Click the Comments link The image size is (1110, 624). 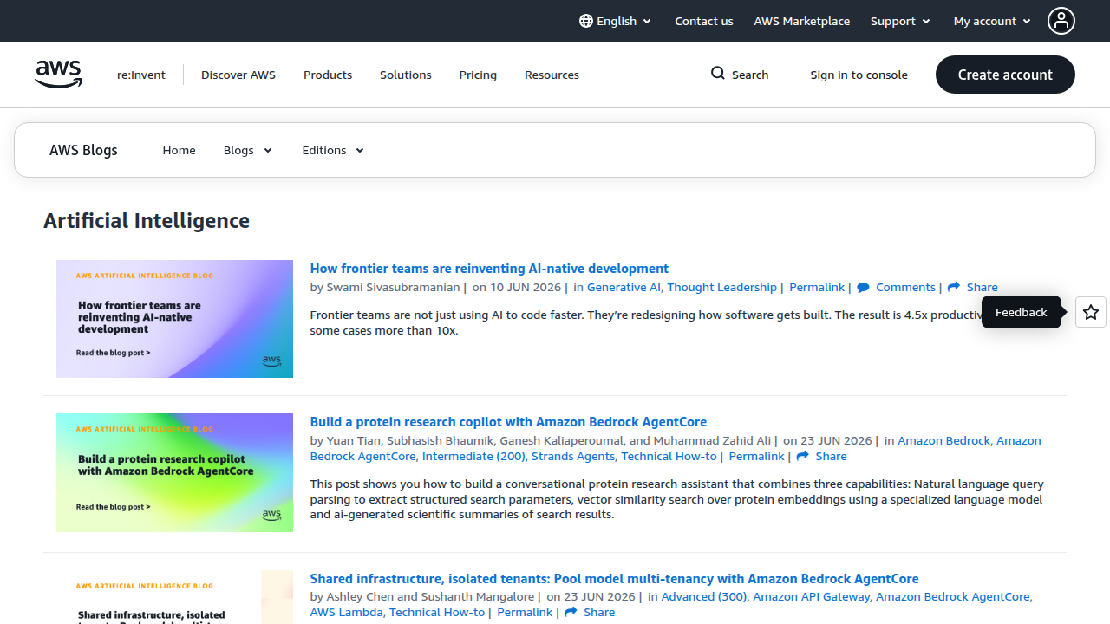click(x=905, y=287)
